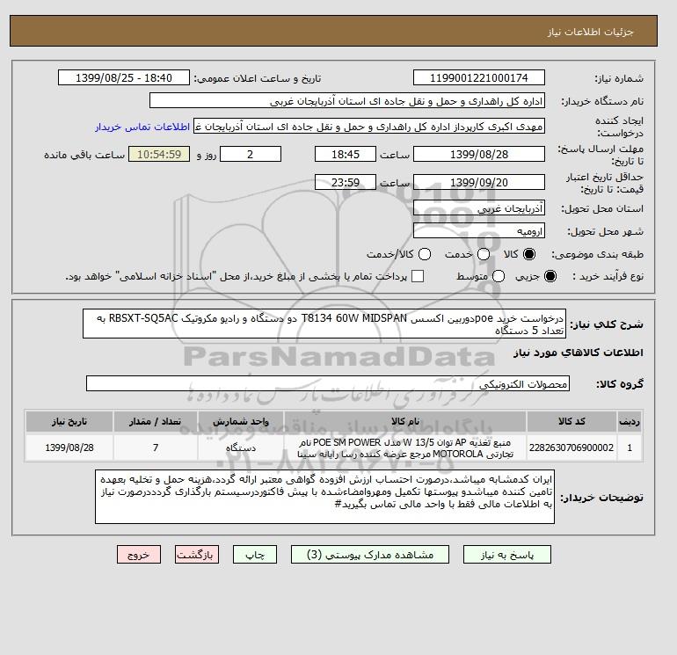This screenshot has width=677, height=655.
Task: Click the POE SM POWER product name cell
Action: click(x=405, y=448)
